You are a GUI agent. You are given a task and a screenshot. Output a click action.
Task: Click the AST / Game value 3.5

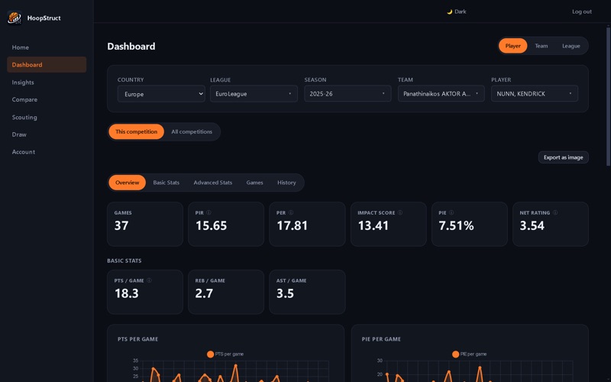(x=285, y=293)
